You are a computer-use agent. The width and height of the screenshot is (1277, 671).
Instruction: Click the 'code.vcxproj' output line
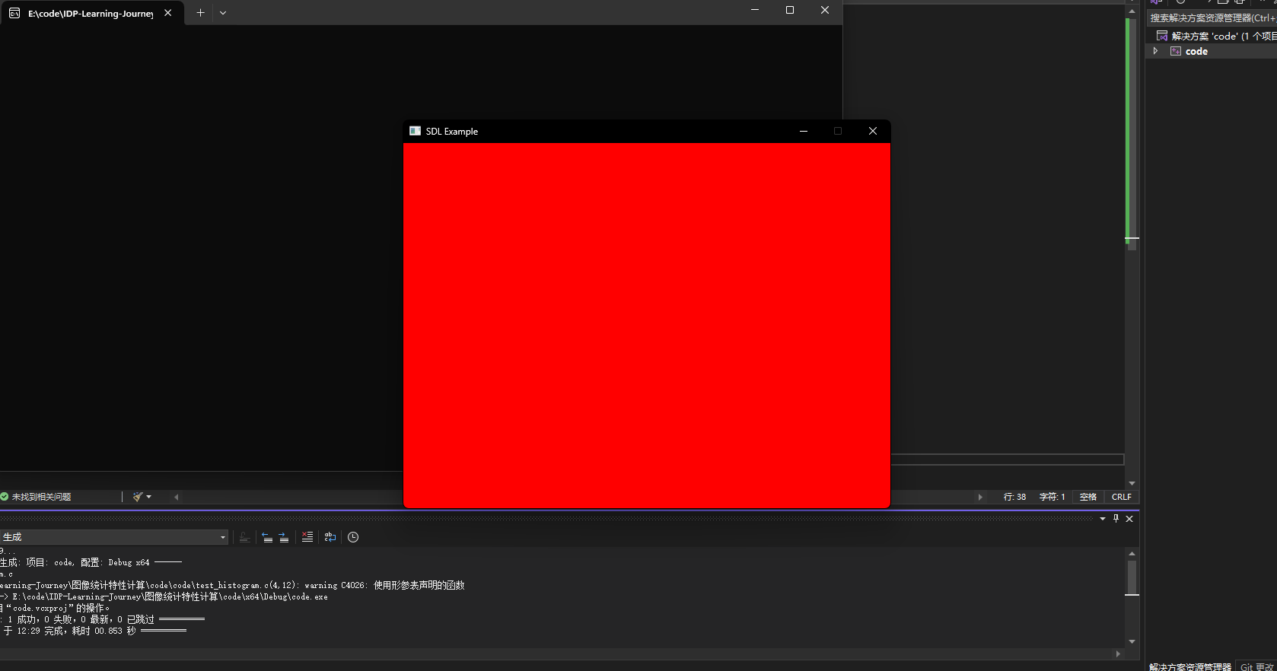pyautogui.click(x=55, y=608)
